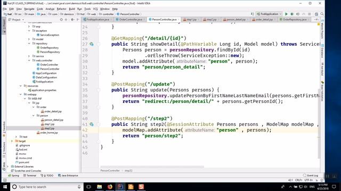Collapse the exception package folder
This screenshot has height=191, width=341.
click(29, 31)
